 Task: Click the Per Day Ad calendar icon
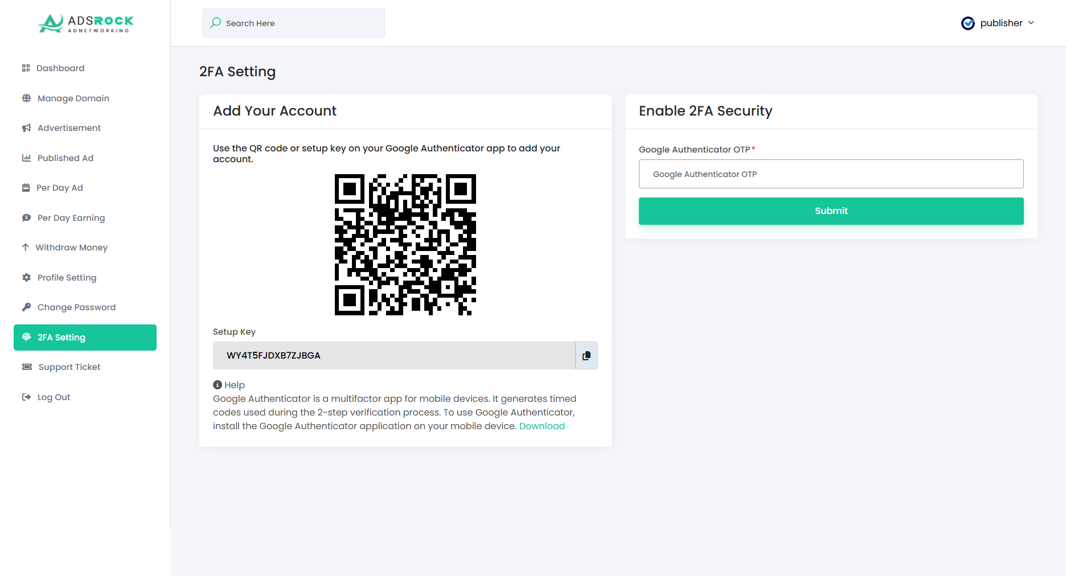click(x=26, y=188)
